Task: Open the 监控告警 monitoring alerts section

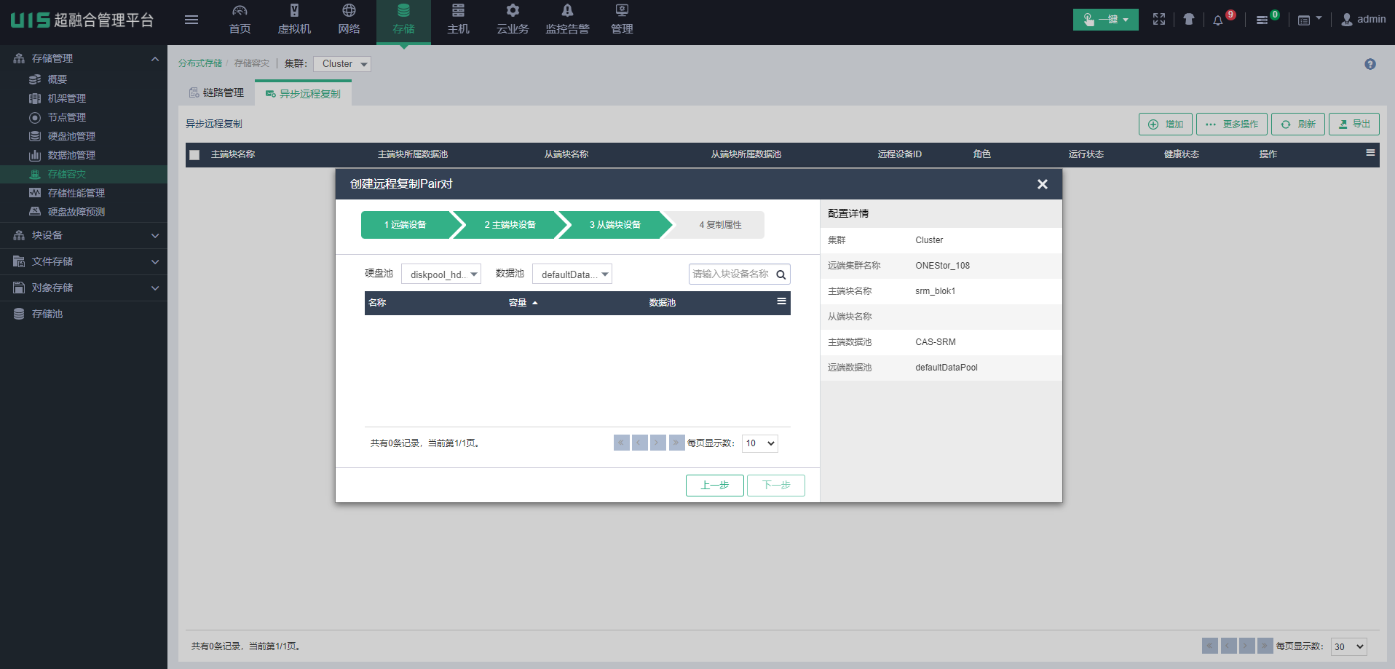Action: click(x=567, y=20)
